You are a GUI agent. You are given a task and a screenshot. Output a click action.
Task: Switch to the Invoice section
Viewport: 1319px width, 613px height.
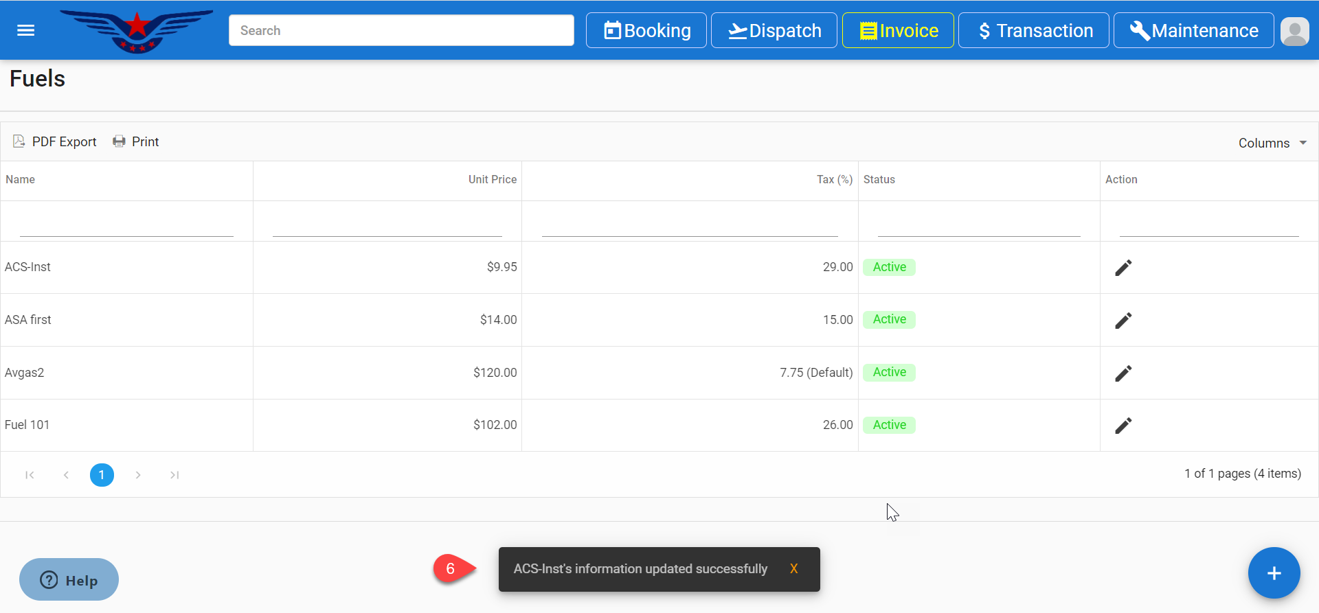point(898,31)
